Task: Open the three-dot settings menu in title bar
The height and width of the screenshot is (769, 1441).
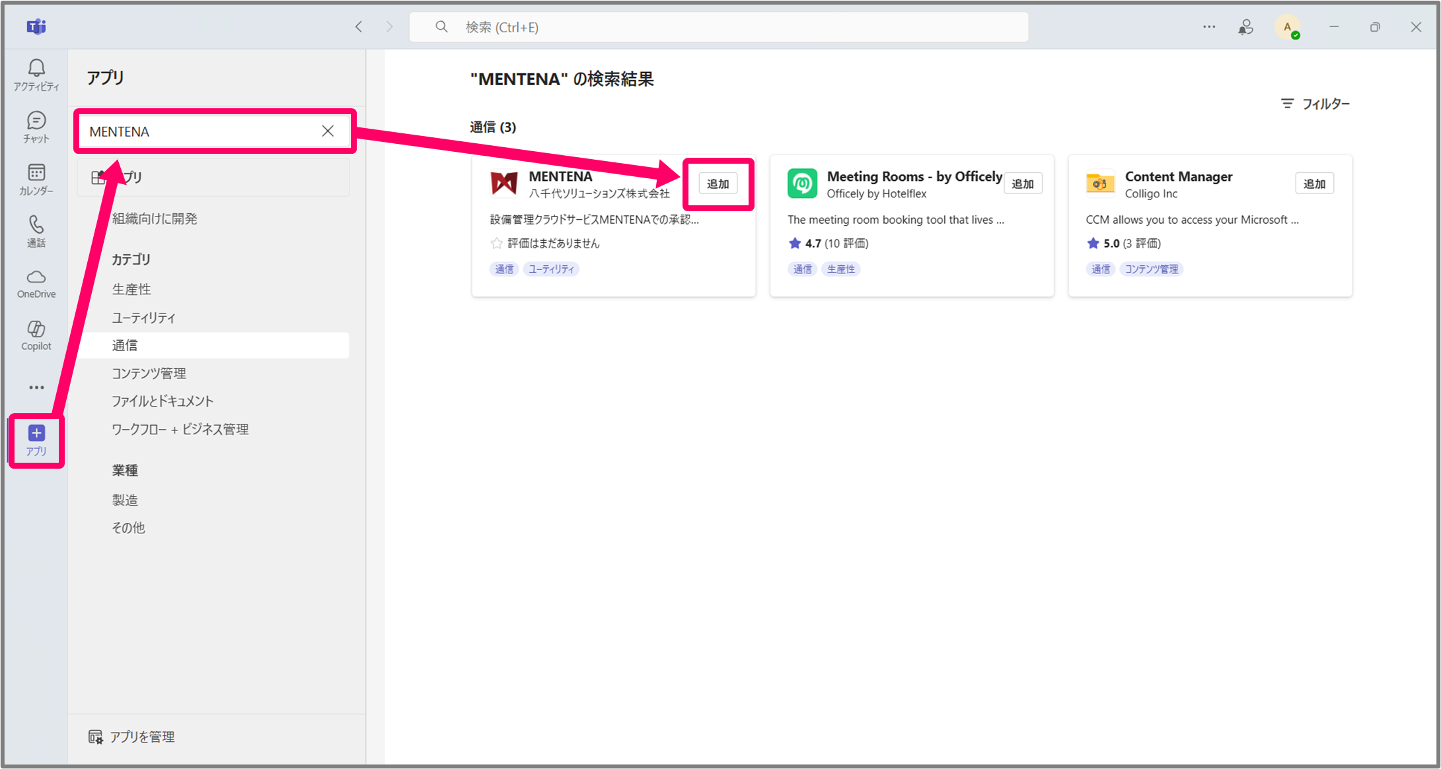Action: (x=1208, y=27)
